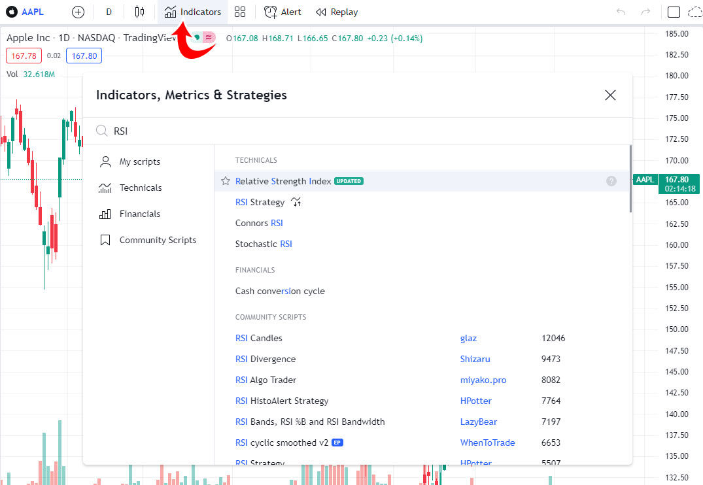Select the candlestick chart style icon

[139, 11]
